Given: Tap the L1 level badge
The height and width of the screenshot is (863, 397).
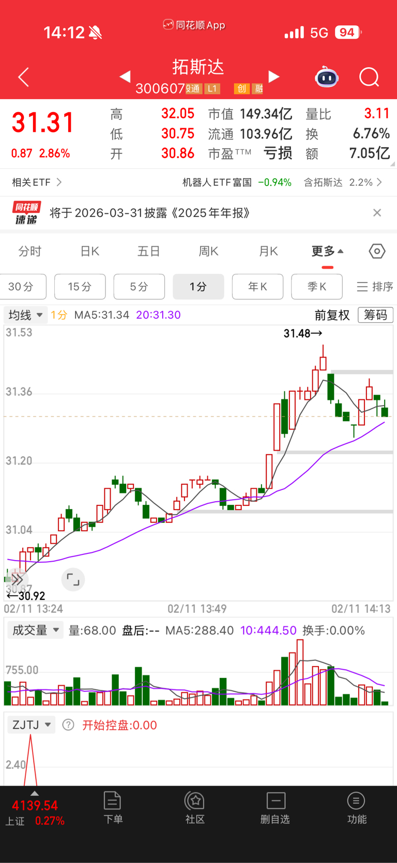Looking at the screenshot, I should pos(212,89).
